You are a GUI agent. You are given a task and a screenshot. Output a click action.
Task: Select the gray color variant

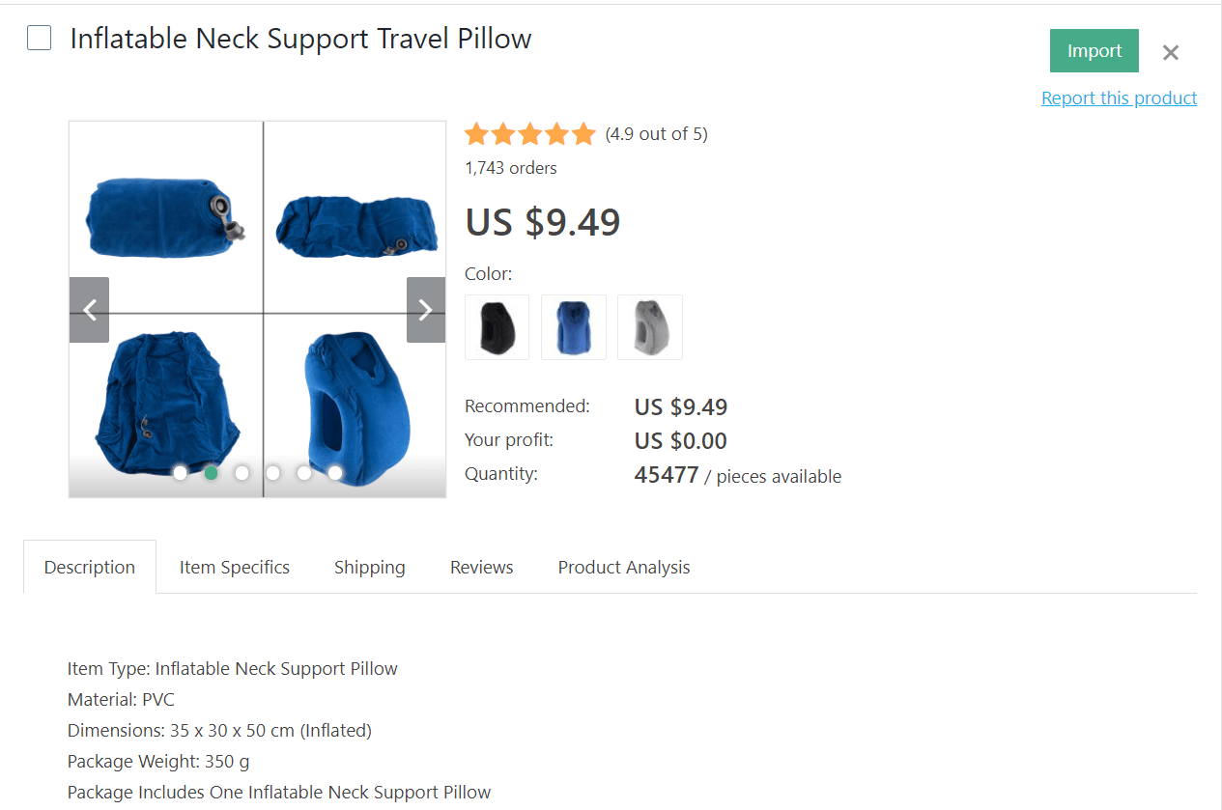(649, 327)
